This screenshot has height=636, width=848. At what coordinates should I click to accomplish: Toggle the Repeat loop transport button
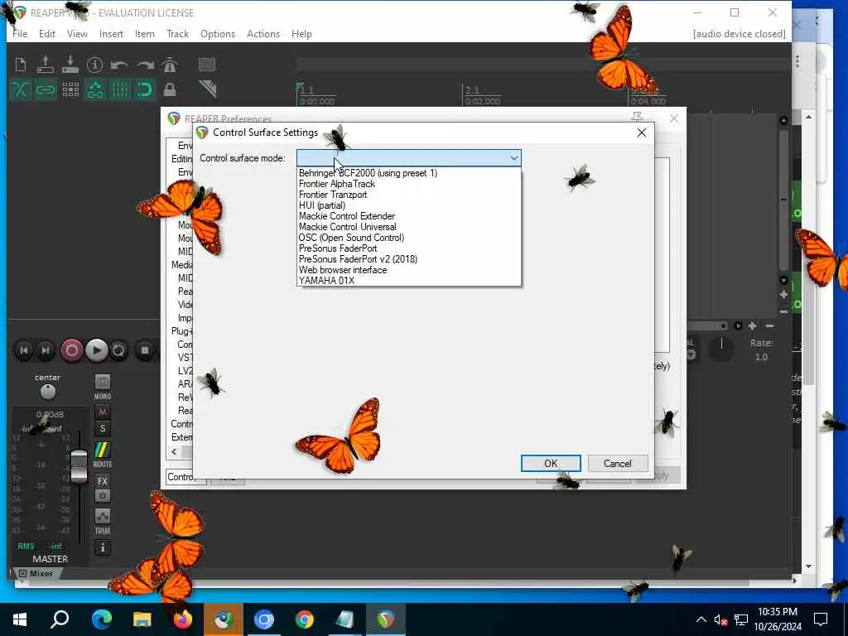coord(118,350)
